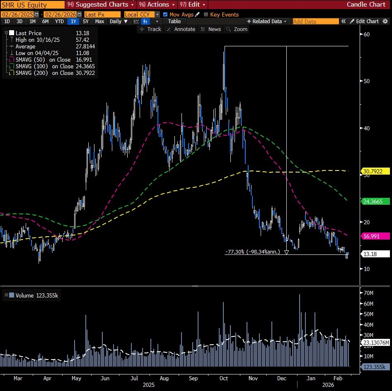
Task: Select the Annotate pencil tool
Action: (x=180, y=29)
